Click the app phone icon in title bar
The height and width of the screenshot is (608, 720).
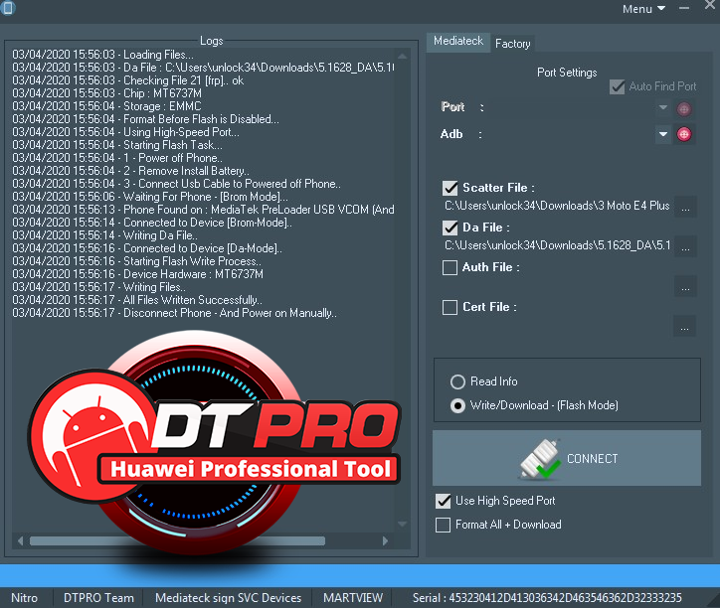pyautogui.click(x=7, y=8)
